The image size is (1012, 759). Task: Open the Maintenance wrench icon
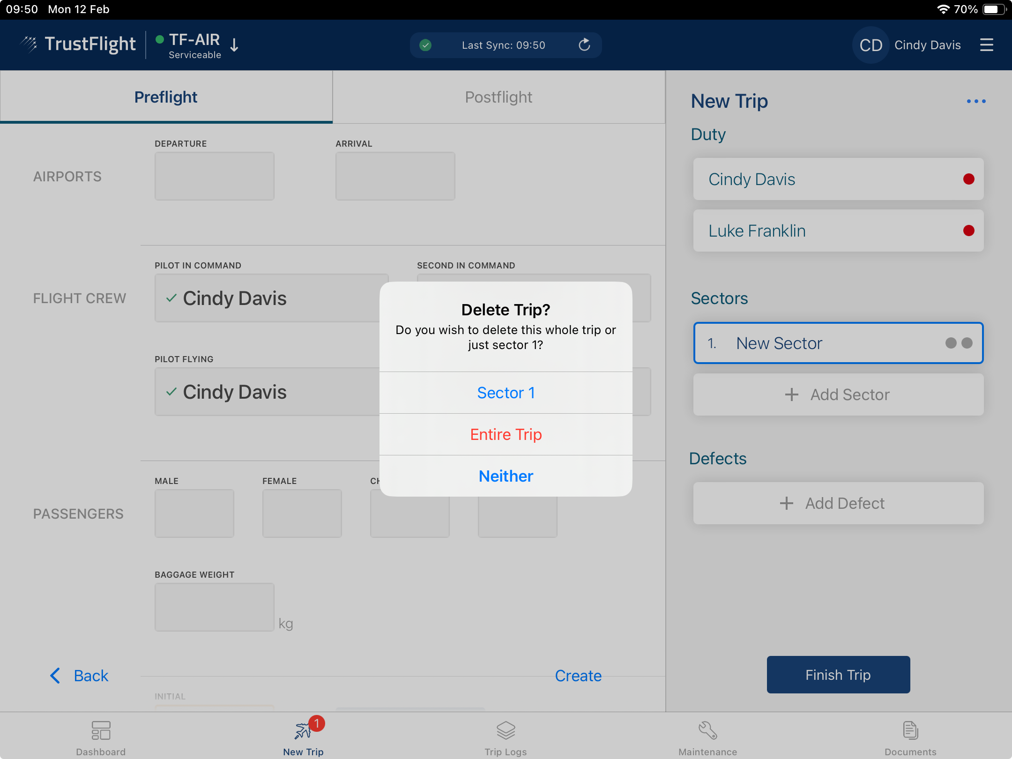707,730
